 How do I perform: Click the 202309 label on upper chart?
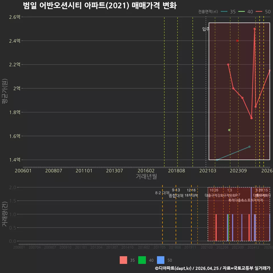click(x=238, y=171)
